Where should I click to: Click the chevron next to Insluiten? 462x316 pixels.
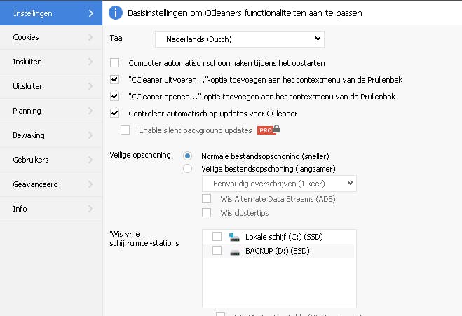point(90,62)
